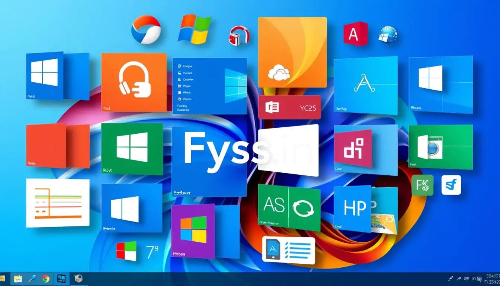Click the red document icon beside YC25
Screen dimensions: 500x286
click(272, 108)
